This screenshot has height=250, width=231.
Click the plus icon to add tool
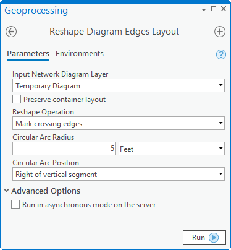coord(220,32)
